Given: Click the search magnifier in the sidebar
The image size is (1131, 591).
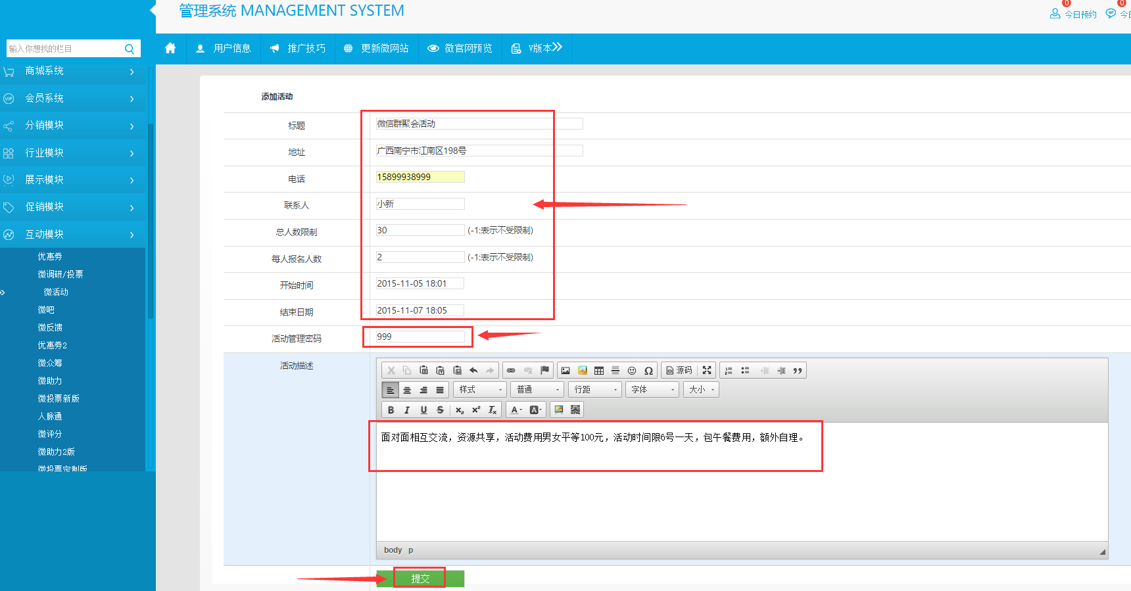Looking at the screenshot, I should tap(130, 49).
